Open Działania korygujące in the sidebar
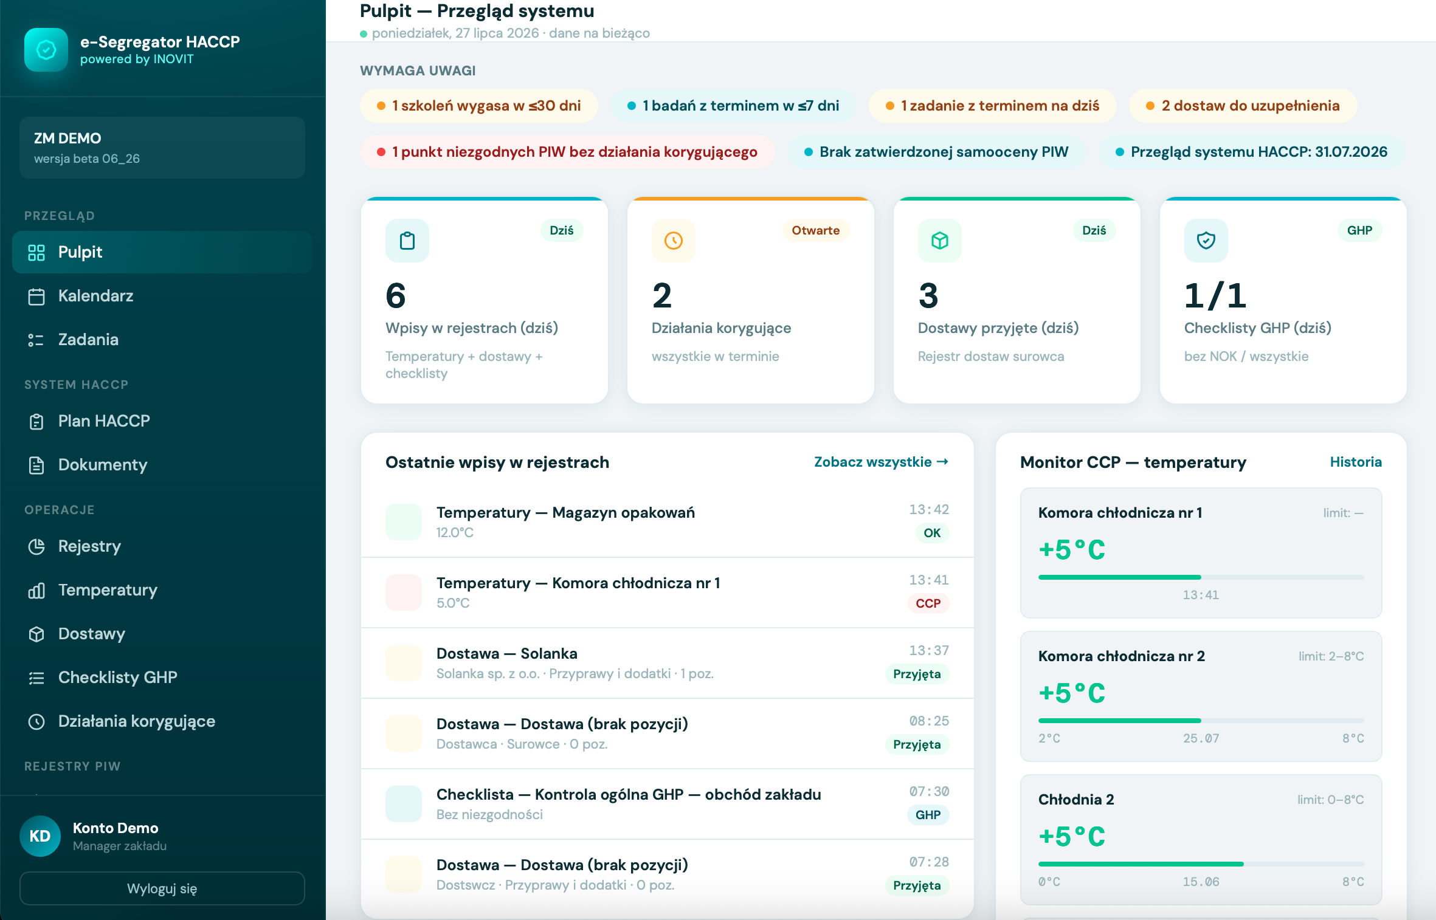1436x920 pixels. [x=162, y=721]
